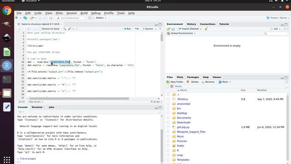Open the (Top Level) scope dropdown
The height and width of the screenshot is (164, 291).
35,102
